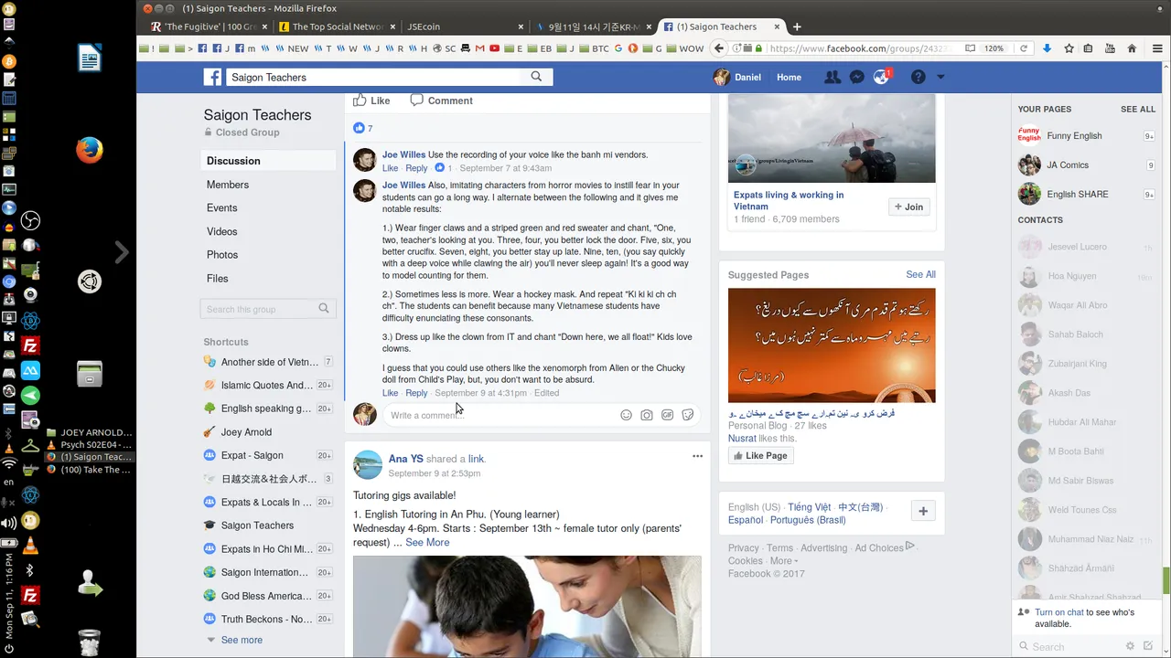Open the Files section

[218, 279]
